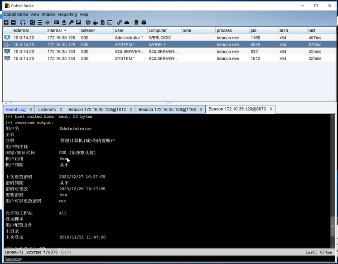Image resolution: width=338 pixels, height=264 pixels.
Task: Click the terminal scripted web delivery icon
Action: pyautogui.click(x=110, y=22)
